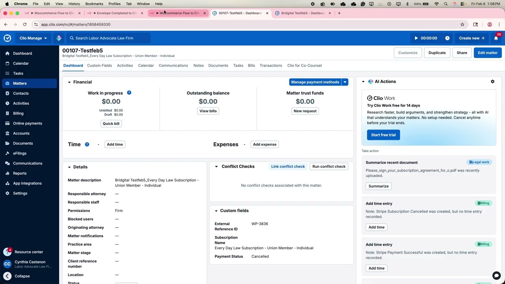Click the browser address bar URL

76,24
